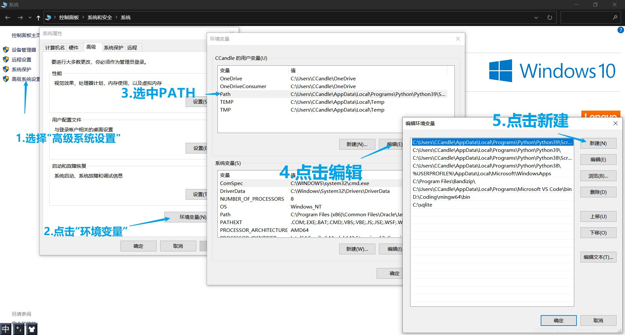Click the search magnifier icon
Viewport: 625px width, 335px height.
coord(615,18)
